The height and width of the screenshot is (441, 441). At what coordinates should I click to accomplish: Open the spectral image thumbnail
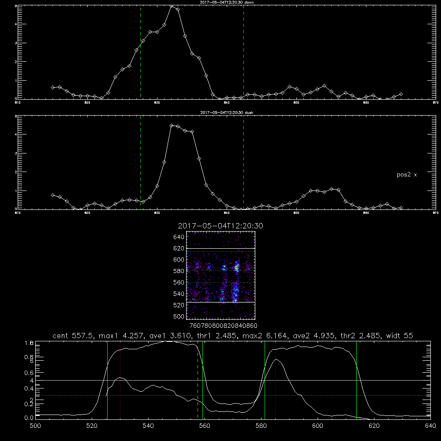pyautogui.click(x=221, y=275)
